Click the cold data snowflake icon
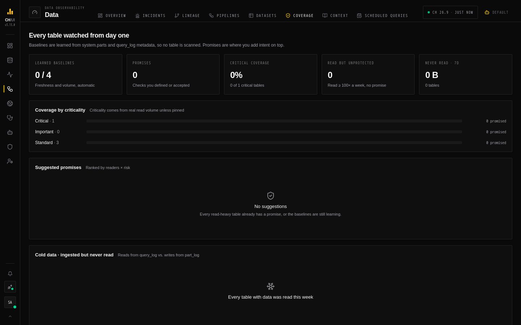Image resolution: width=521 pixels, height=325 pixels. (x=271, y=286)
